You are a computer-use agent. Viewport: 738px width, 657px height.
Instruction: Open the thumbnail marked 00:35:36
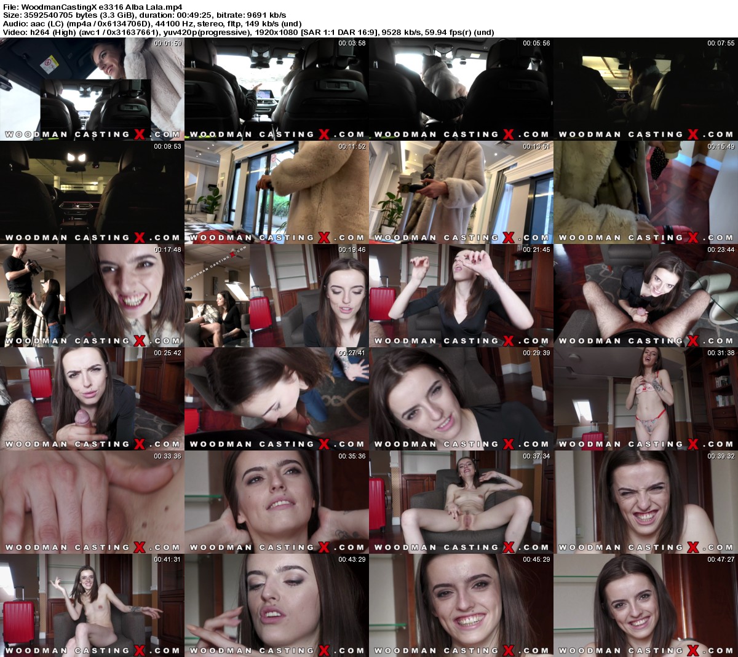pos(277,502)
